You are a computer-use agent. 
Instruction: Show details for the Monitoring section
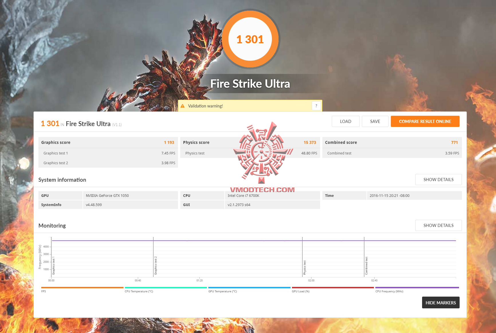pyautogui.click(x=438, y=225)
